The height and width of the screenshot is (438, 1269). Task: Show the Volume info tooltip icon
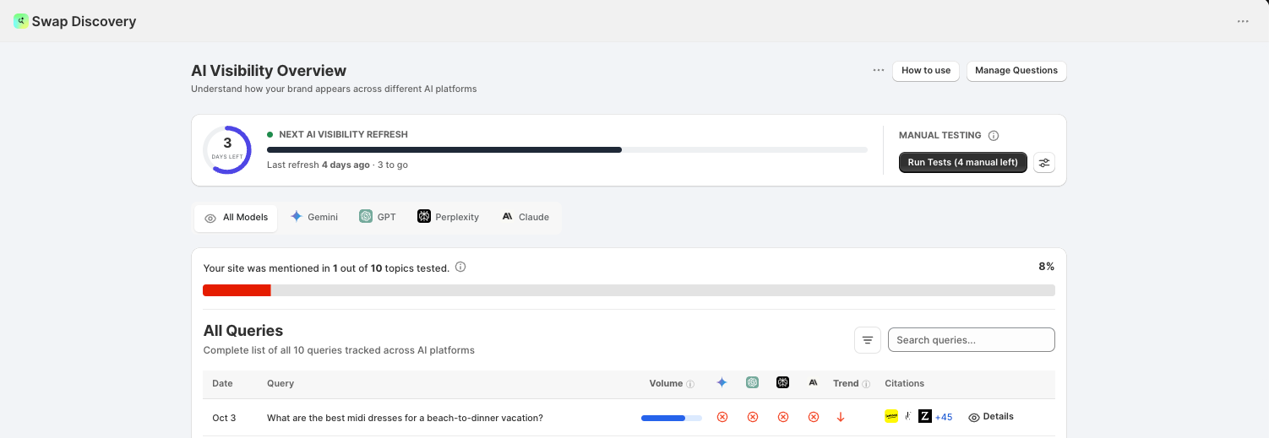point(690,384)
